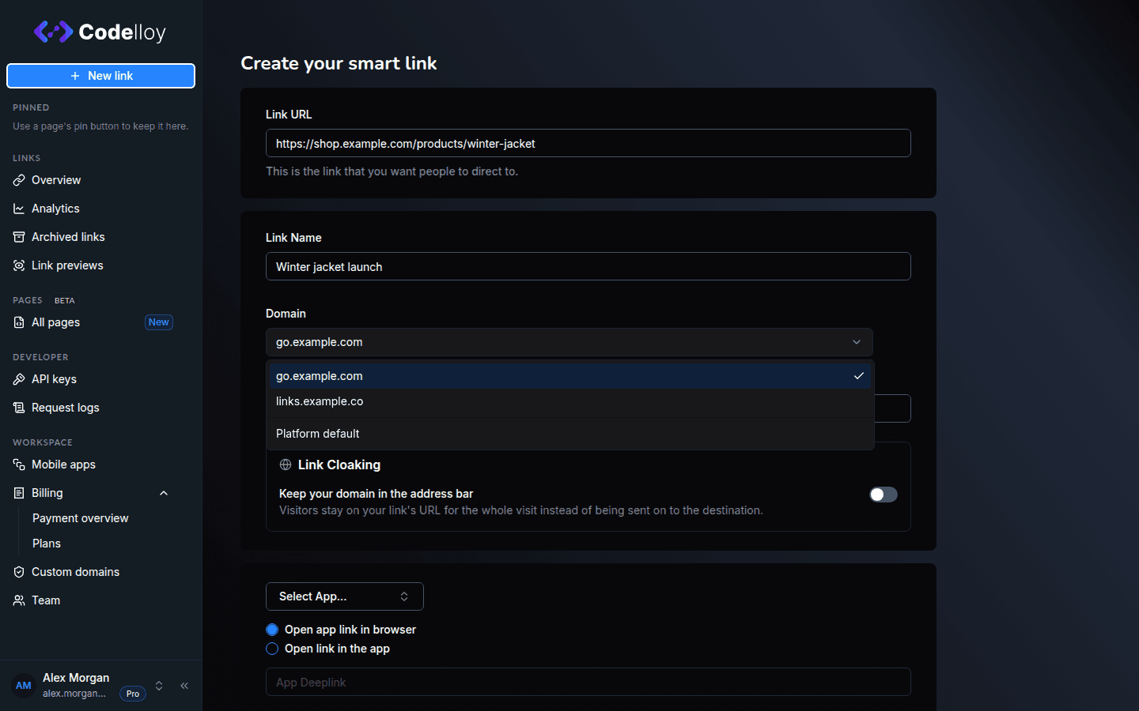Click the Request logs scroll icon
1139x711 pixels.
(x=19, y=408)
